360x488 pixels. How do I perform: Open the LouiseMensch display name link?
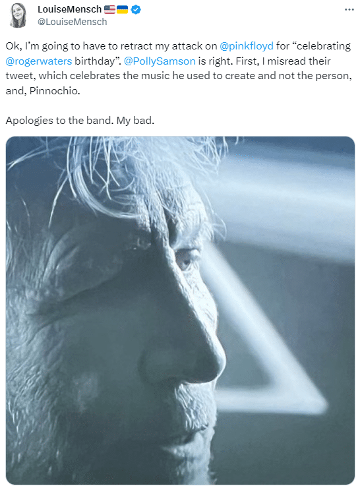coord(70,9)
